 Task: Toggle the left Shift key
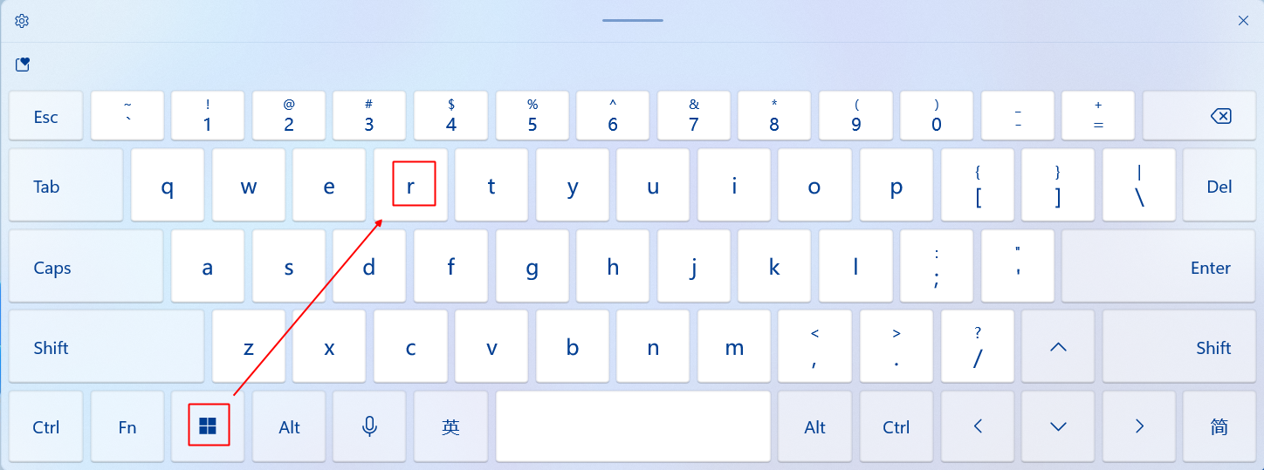pos(106,347)
